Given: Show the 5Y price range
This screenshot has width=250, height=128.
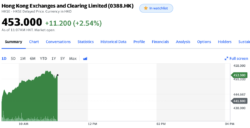Looking at the screenshot, I should click(63, 59).
